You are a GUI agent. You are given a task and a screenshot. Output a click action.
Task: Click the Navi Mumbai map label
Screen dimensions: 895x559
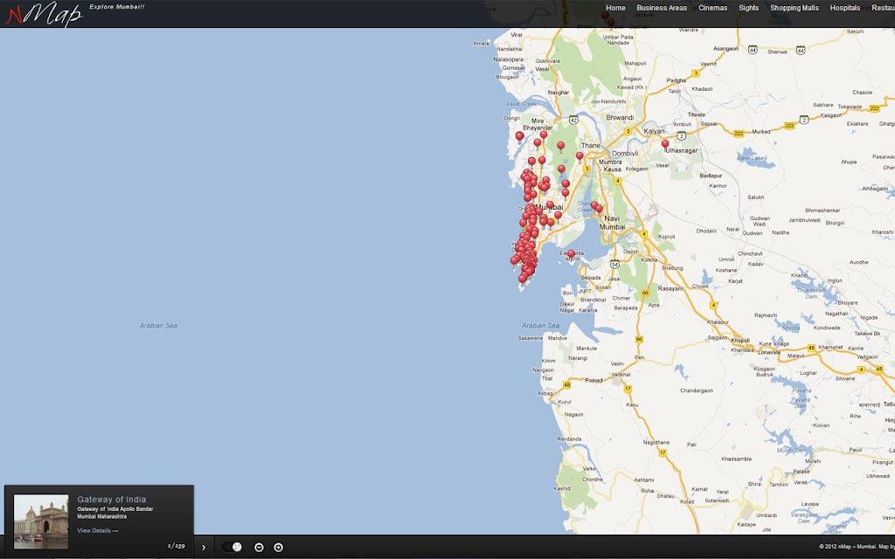pos(612,223)
